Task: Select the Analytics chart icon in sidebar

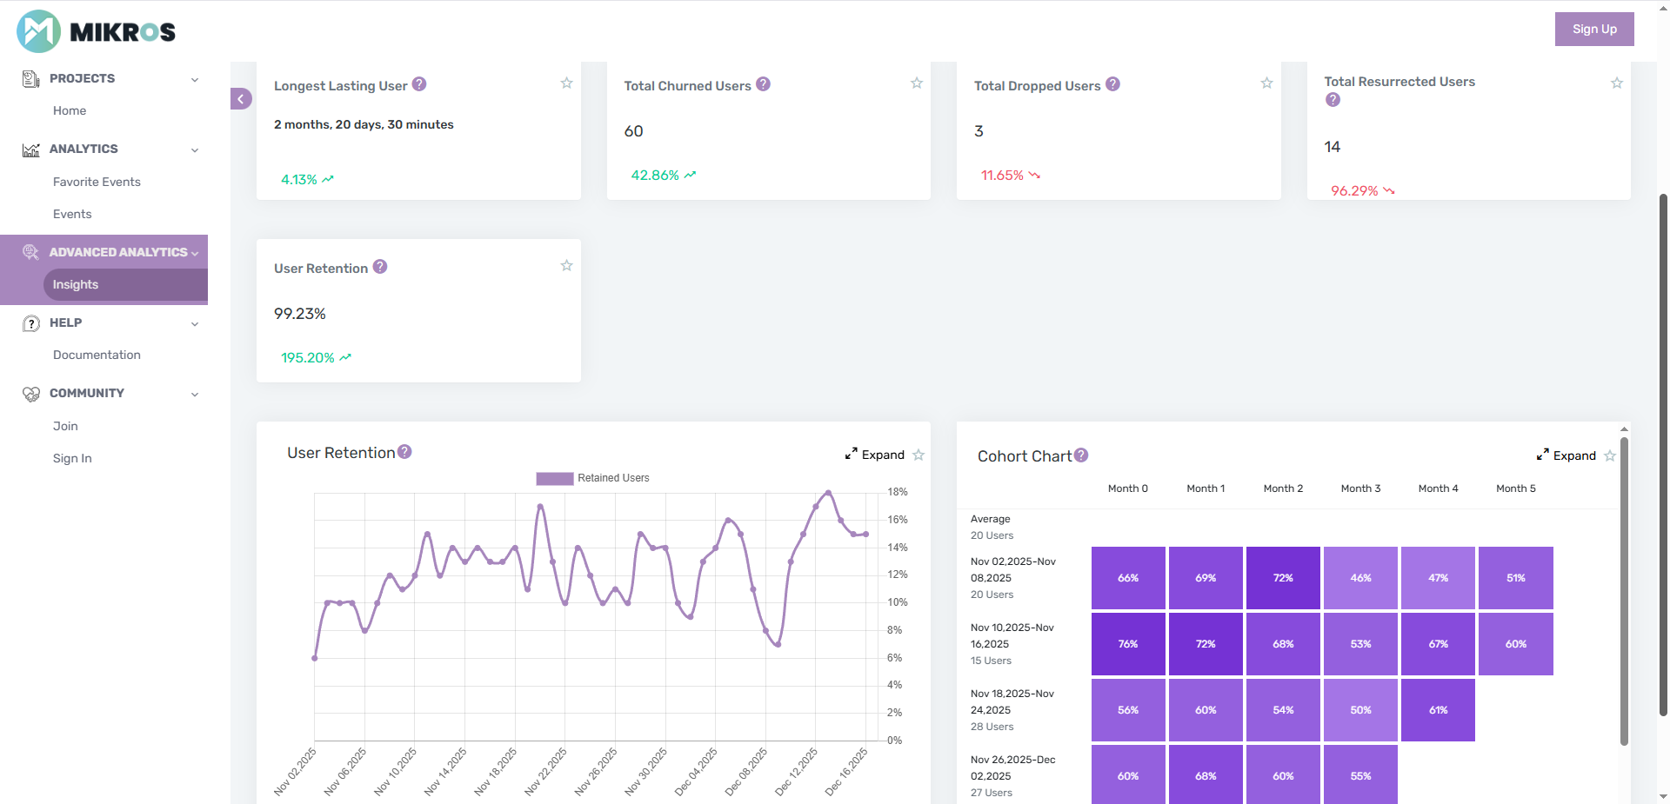Action: point(30,150)
